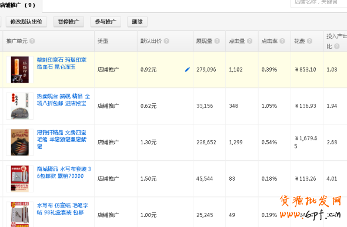The width and height of the screenshot is (347, 227).
Task: Click the brush set product thumbnail
Action: click(20, 143)
